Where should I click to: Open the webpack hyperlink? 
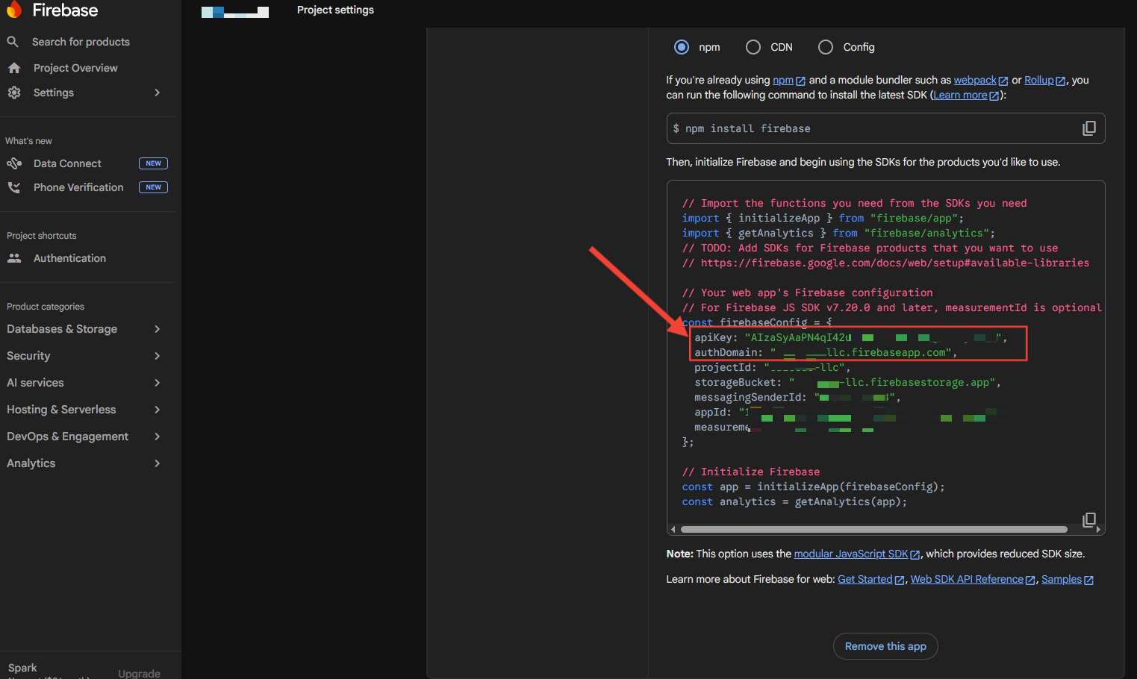pos(975,80)
